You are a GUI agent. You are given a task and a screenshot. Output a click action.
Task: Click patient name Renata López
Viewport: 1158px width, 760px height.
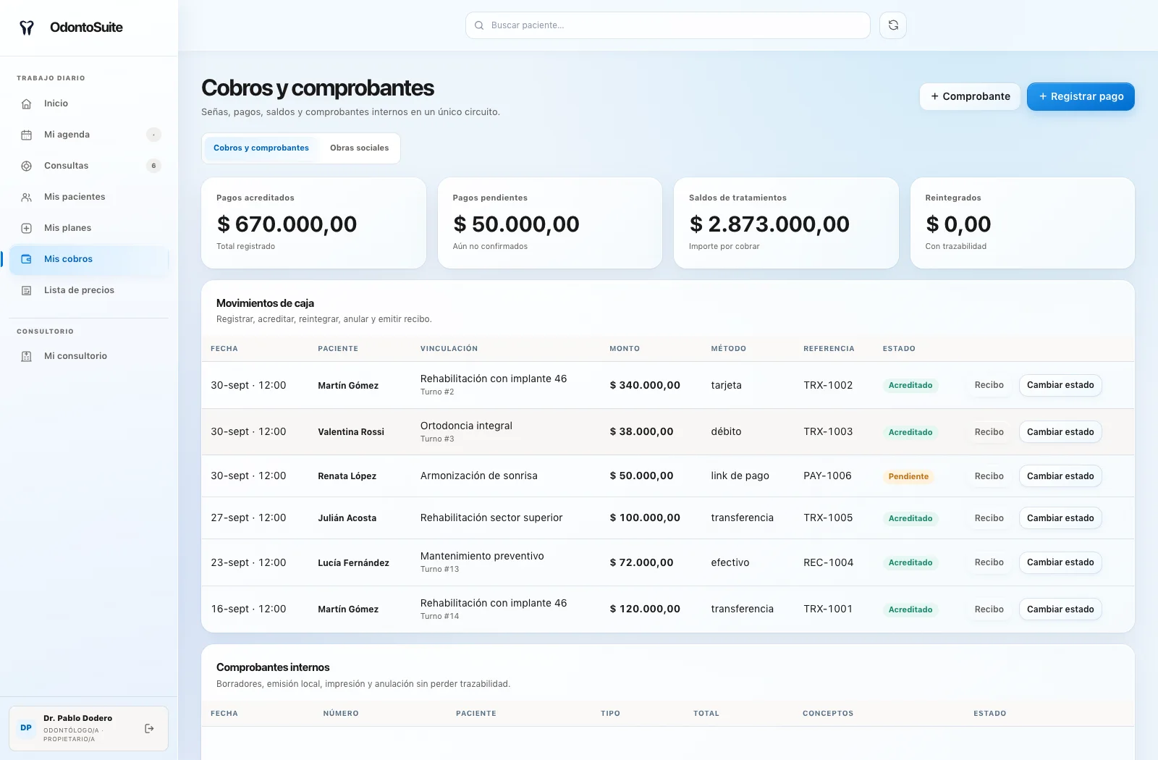(x=347, y=476)
